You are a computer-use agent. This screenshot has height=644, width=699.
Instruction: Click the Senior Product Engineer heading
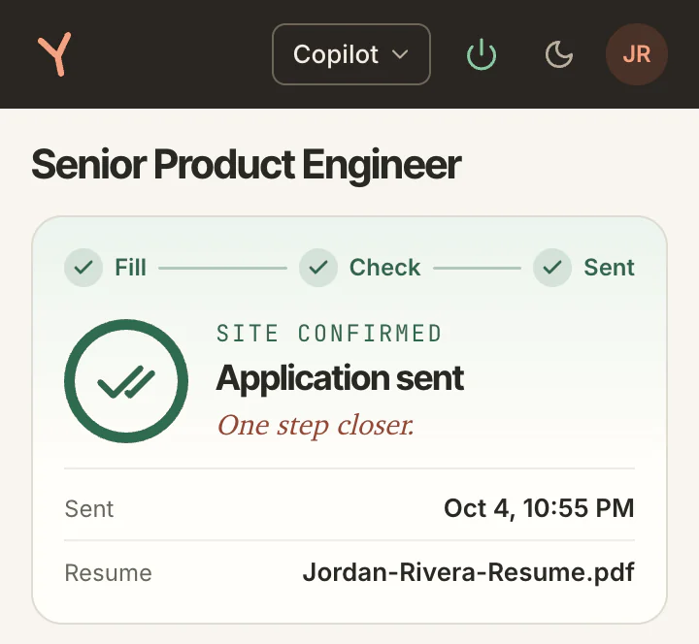pos(246,165)
